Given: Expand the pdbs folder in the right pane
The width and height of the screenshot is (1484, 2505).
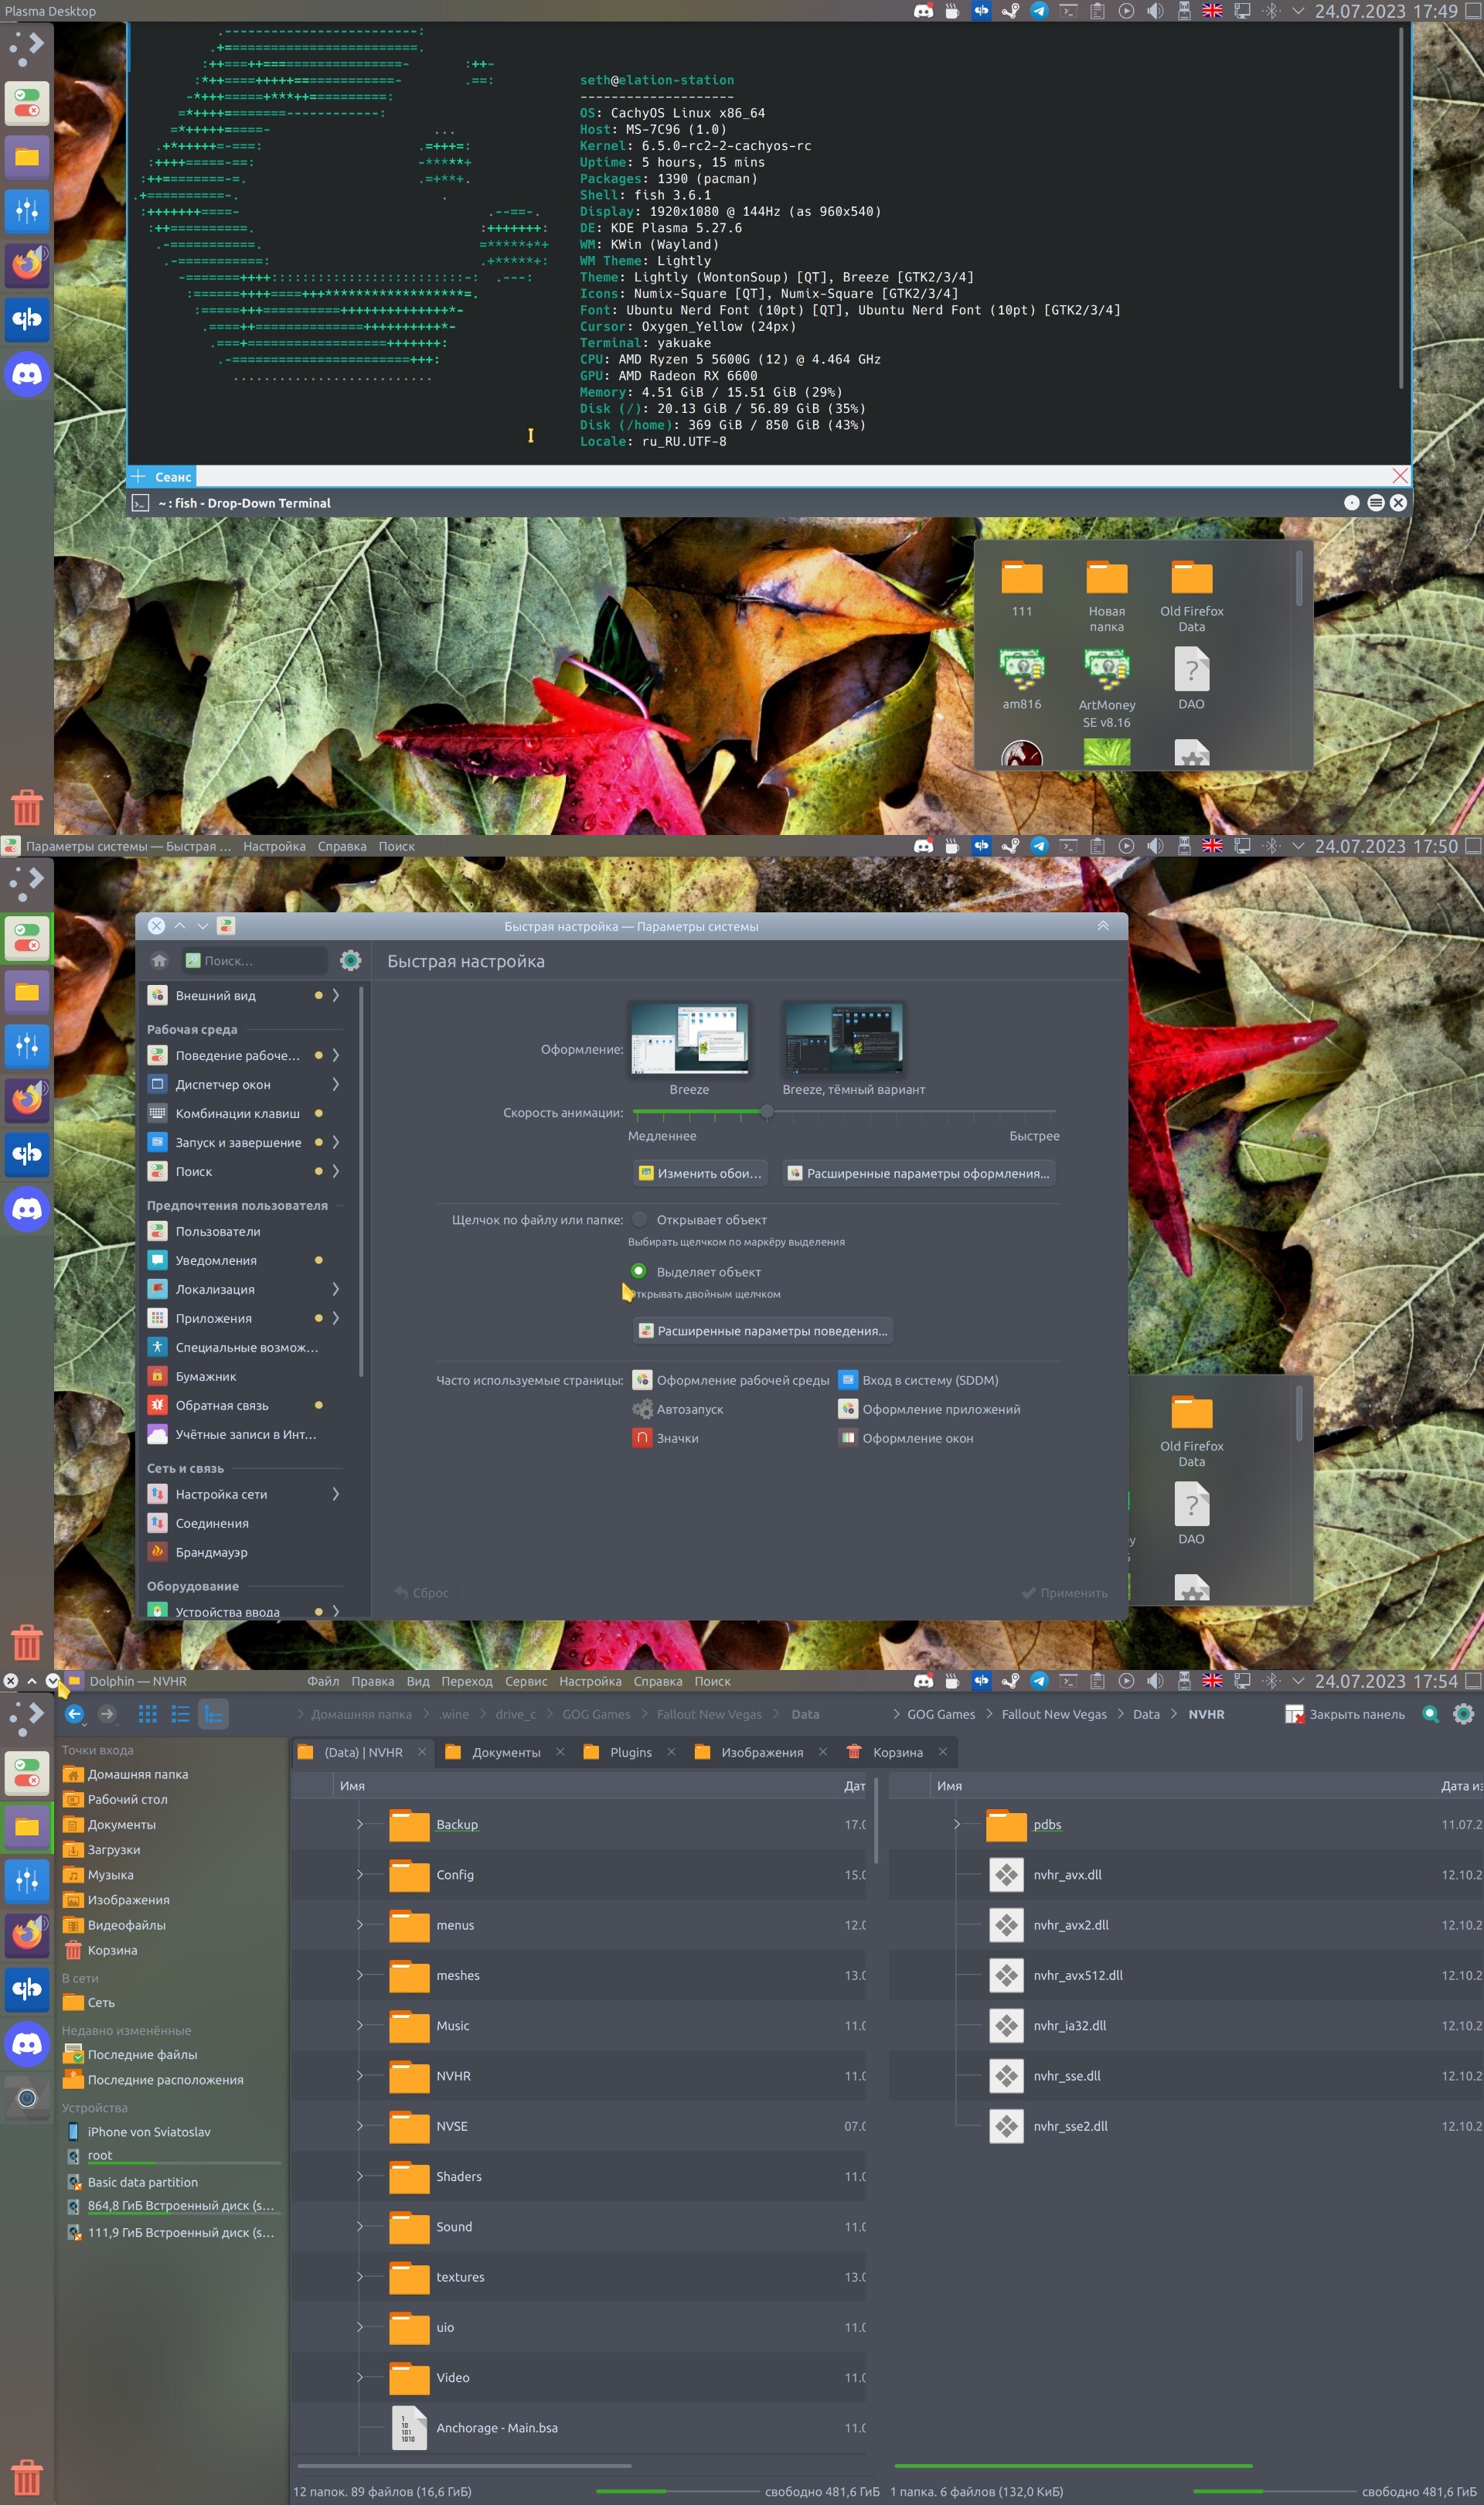Looking at the screenshot, I should coord(957,1825).
